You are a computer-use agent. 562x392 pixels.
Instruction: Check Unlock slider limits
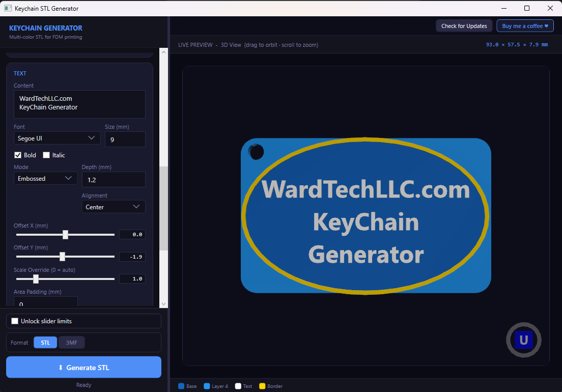coord(15,321)
